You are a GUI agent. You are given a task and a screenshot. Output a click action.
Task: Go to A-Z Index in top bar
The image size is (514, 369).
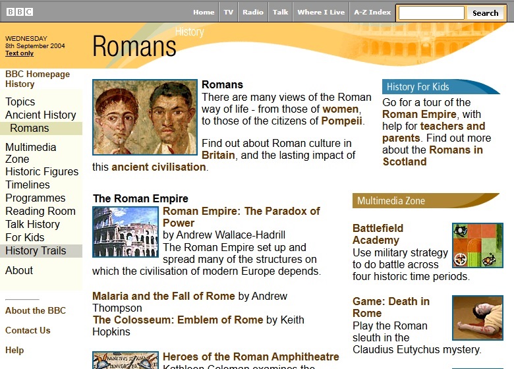coord(372,13)
